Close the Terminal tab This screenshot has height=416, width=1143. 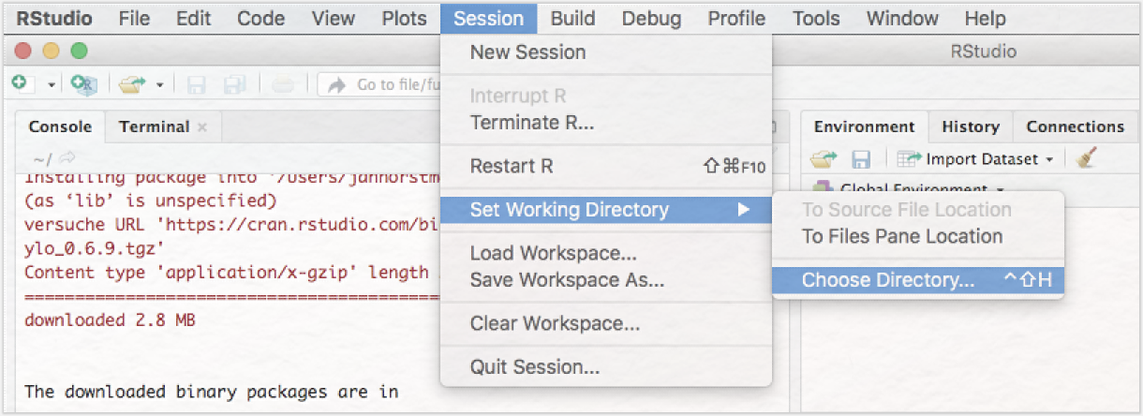click(202, 127)
